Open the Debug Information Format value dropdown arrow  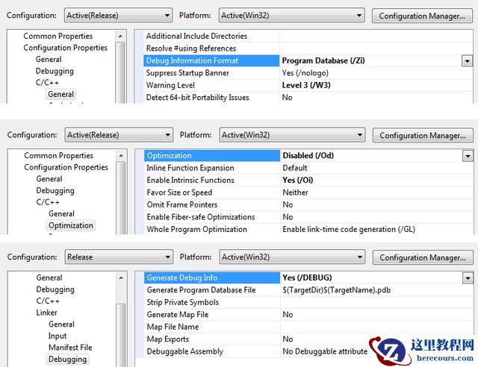467,61
